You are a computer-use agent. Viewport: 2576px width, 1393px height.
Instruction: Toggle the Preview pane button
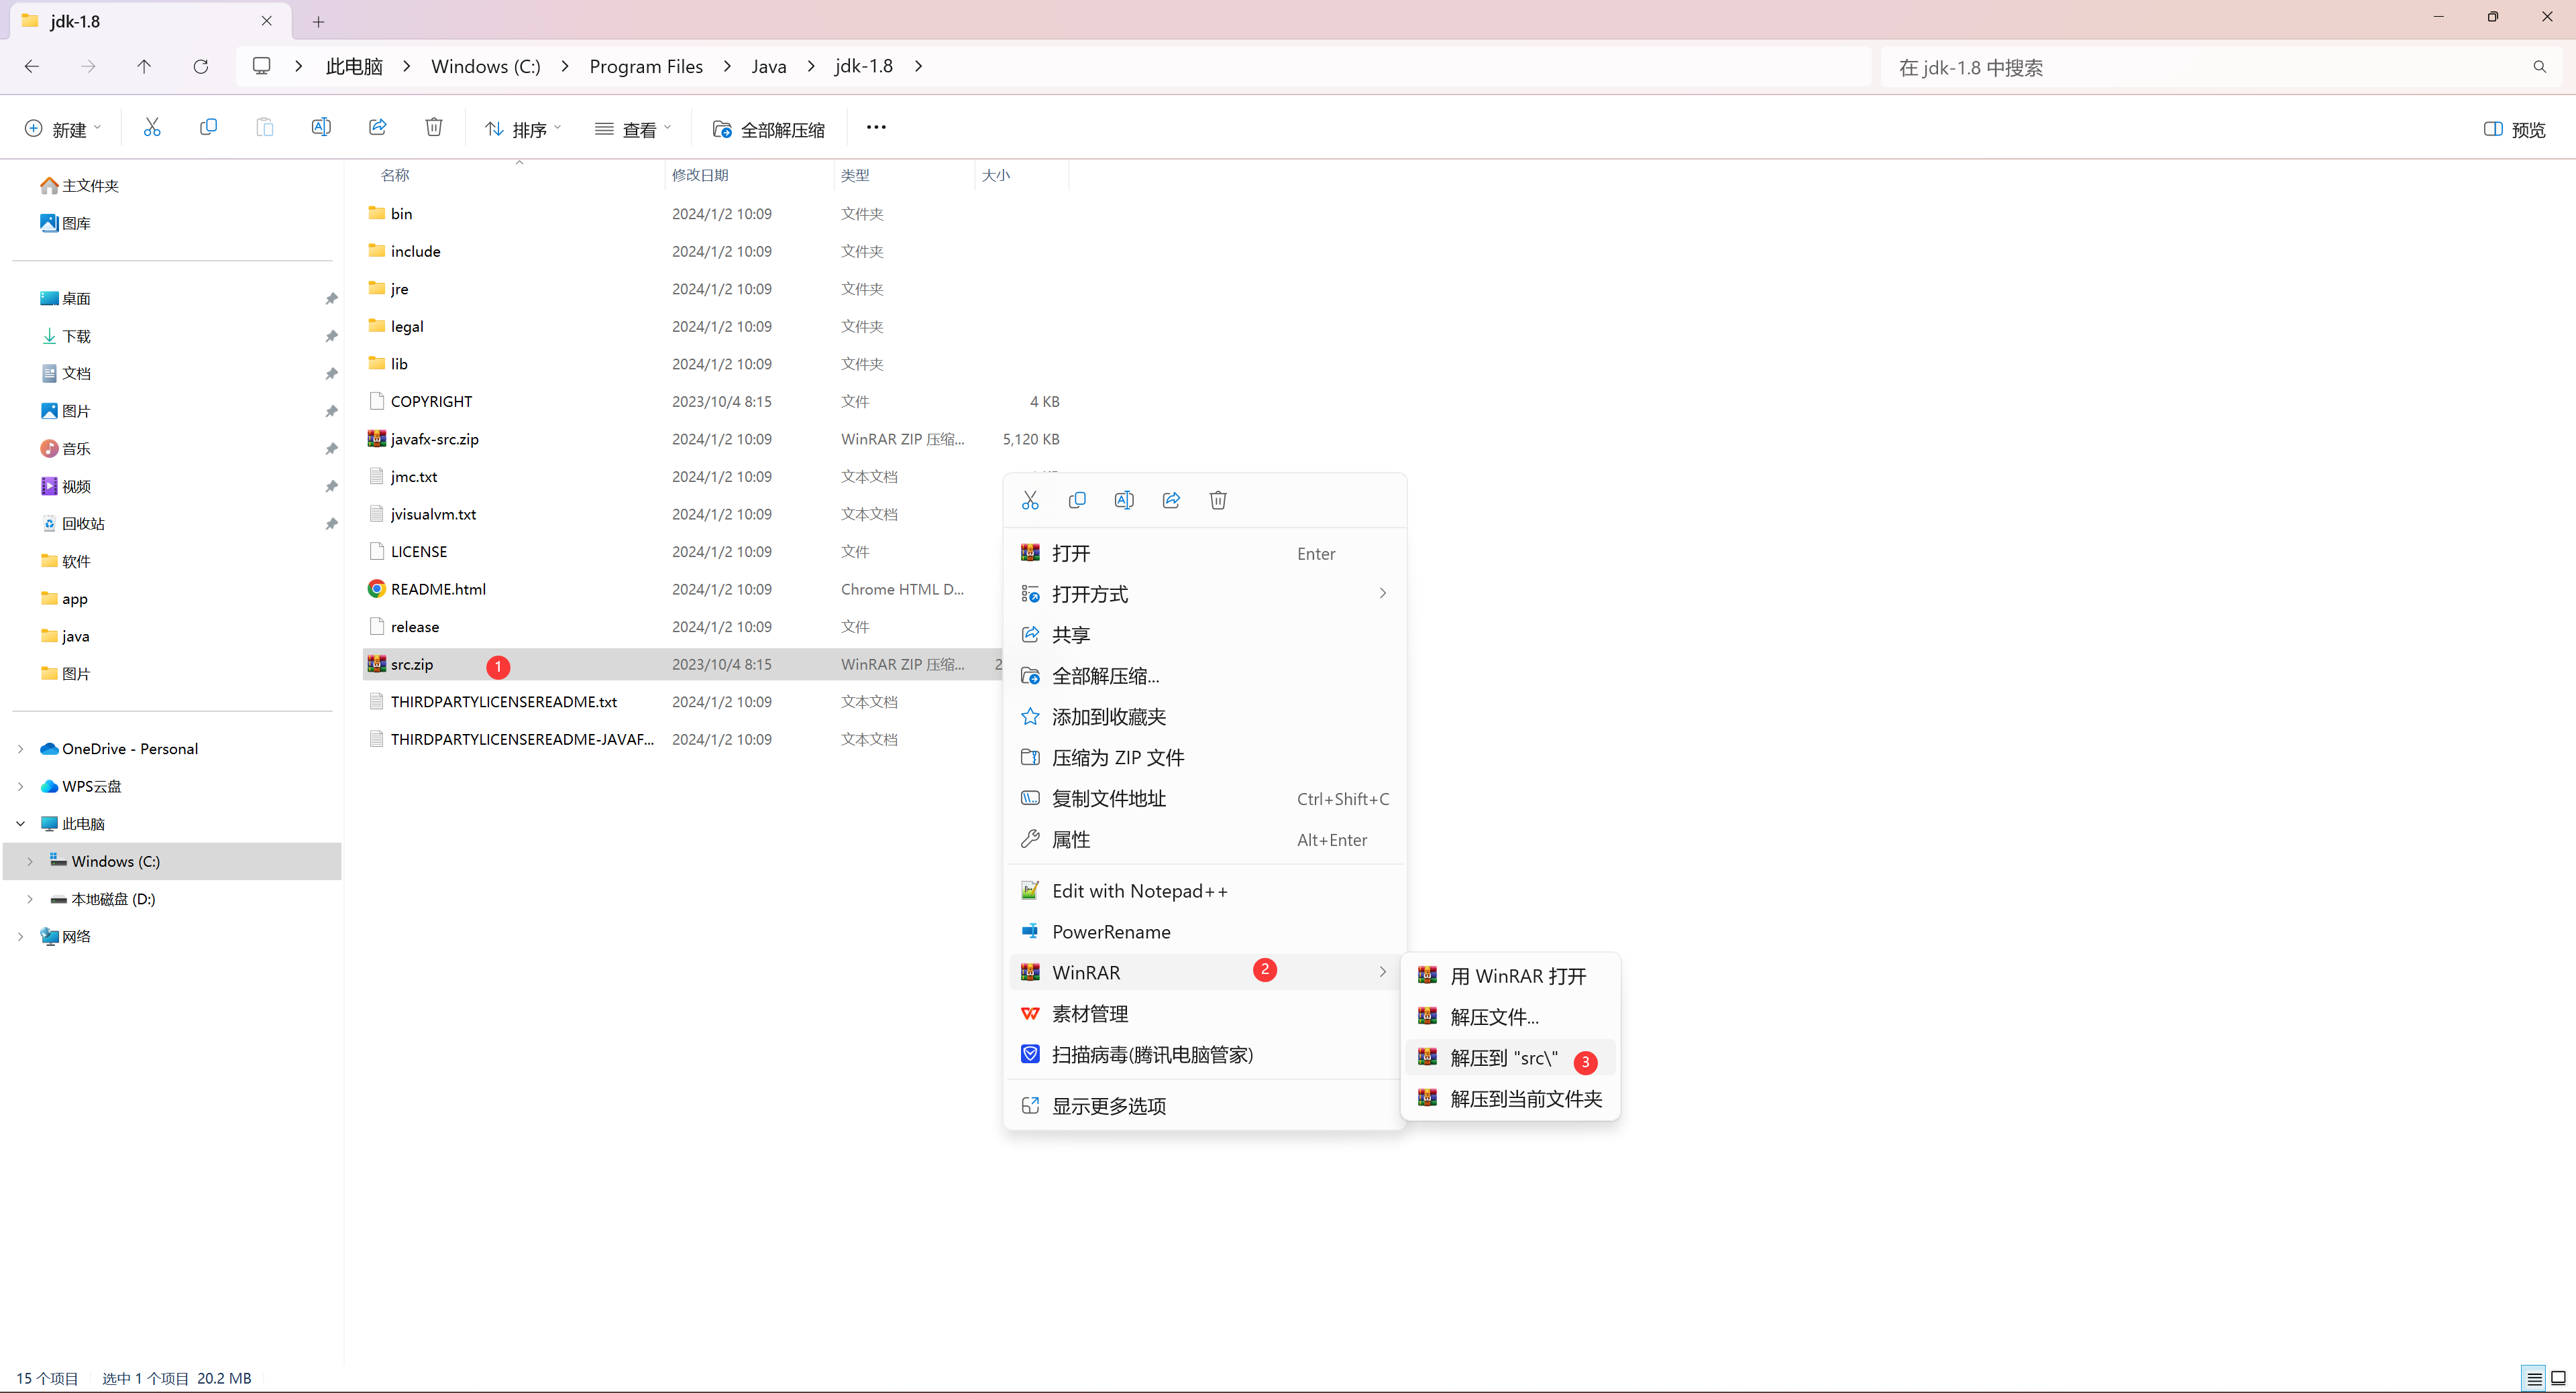(2514, 129)
